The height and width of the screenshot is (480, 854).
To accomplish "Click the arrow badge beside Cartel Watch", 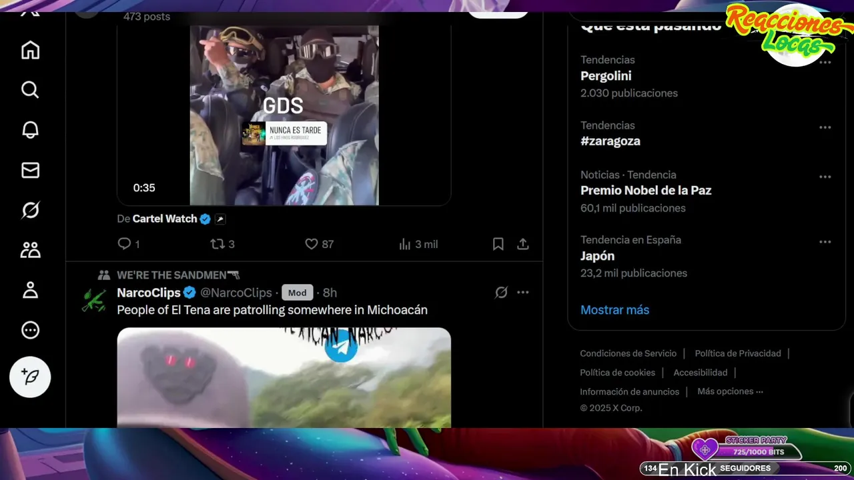I will (220, 219).
